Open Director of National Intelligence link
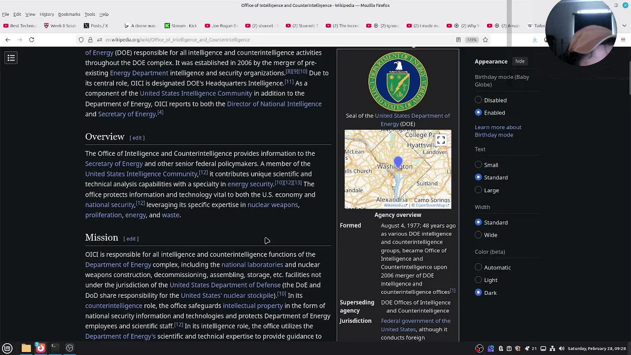 (274, 104)
